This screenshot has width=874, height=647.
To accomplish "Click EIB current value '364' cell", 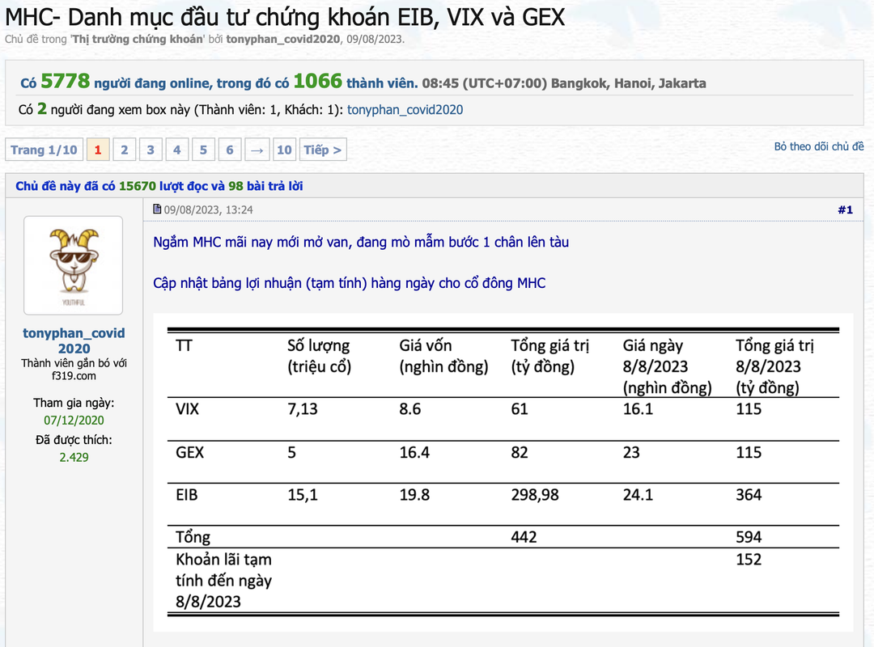I will (x=749, y=495).
